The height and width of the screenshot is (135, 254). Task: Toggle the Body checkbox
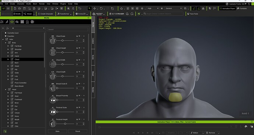(9, 43)
